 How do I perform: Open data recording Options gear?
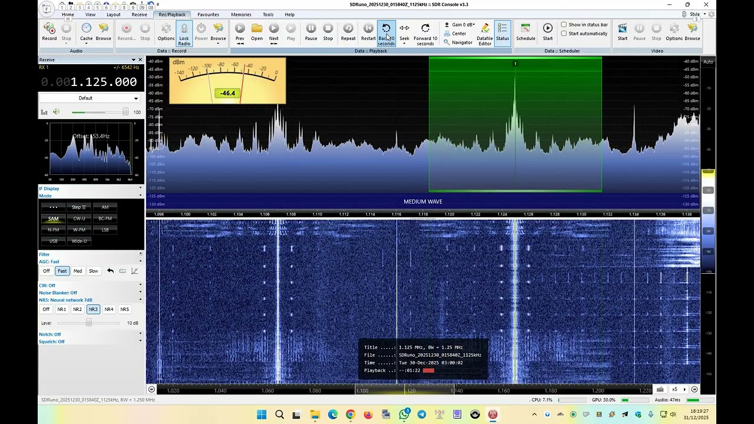166,32
